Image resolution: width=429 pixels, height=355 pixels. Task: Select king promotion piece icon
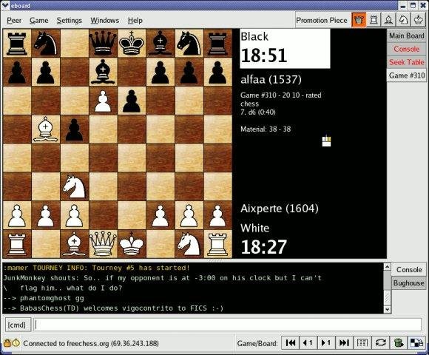(x=418, y=20)
